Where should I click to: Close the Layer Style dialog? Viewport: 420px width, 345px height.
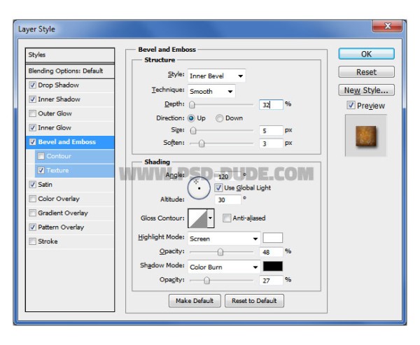[387, 26]
